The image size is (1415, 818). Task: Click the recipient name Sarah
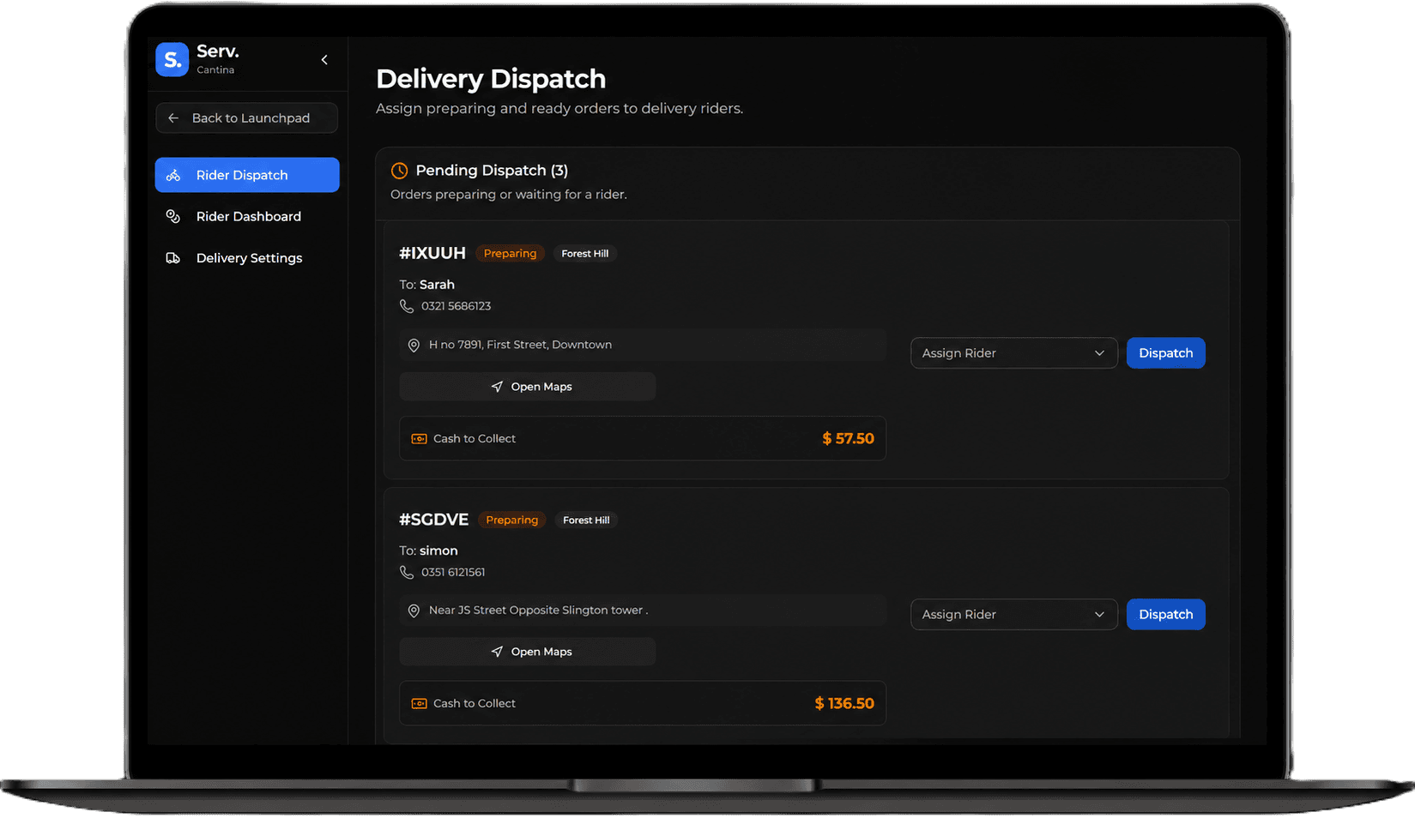pos(437,285)
